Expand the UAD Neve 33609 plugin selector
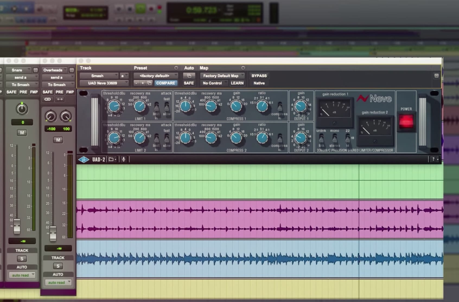This screenshot has width=459, height=302. (x=103, y=83)
